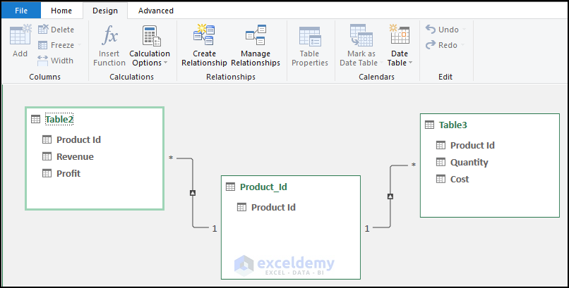Click the Add columns icon
This screenshot has height=288, width=569.
tap(20, 35)
